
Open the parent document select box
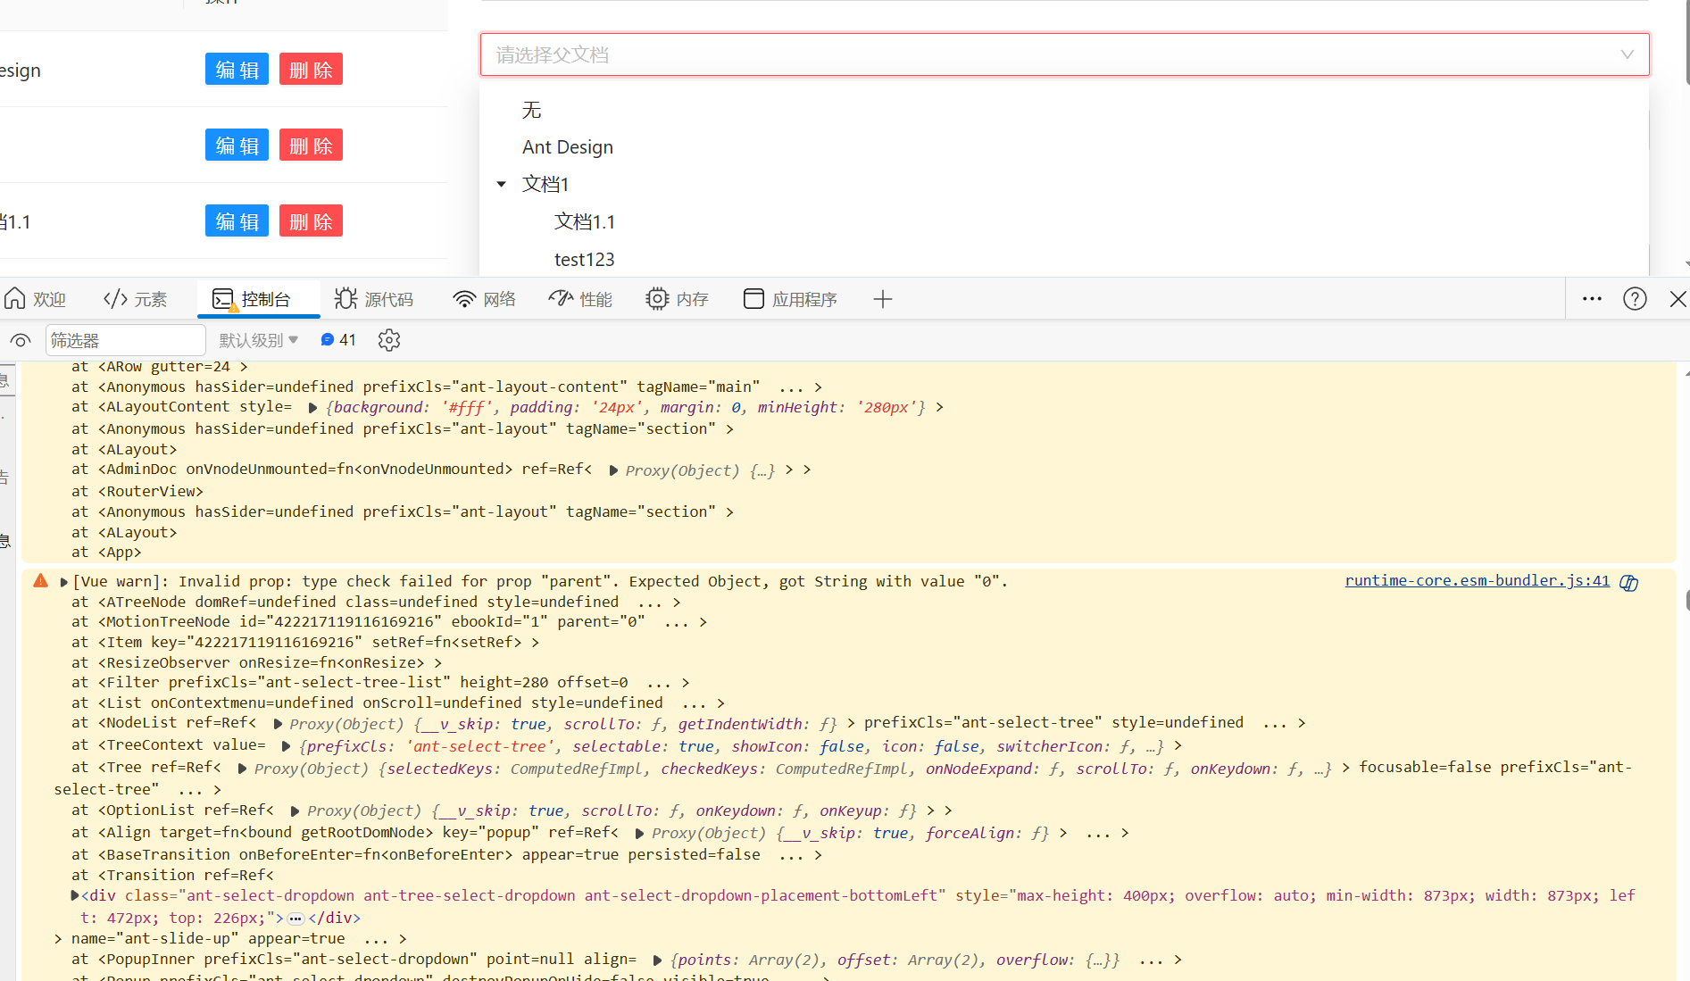[1064, 54]
